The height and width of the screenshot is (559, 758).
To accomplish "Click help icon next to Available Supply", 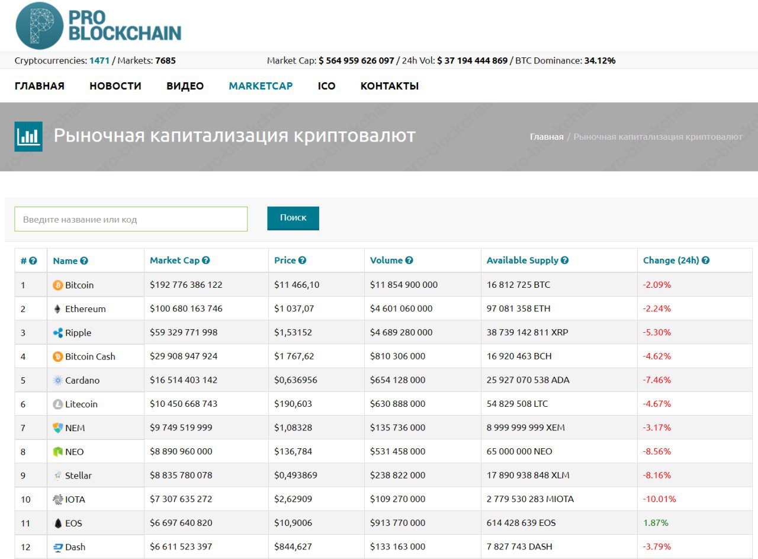I will coord(565,261).
